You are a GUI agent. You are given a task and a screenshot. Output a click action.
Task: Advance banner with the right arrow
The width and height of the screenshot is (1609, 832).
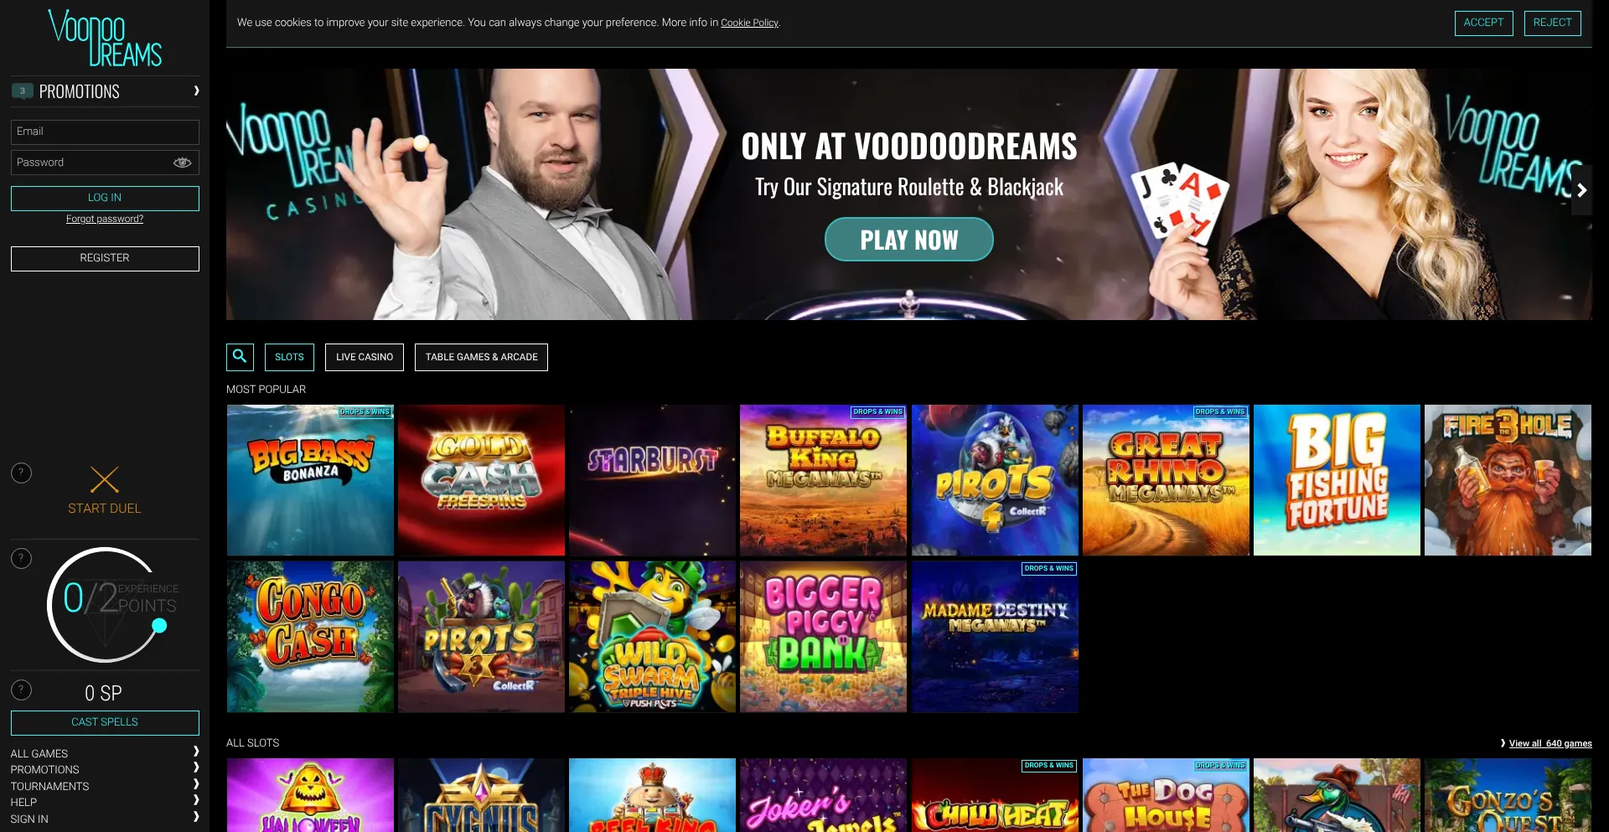(x=1581, y=190)
